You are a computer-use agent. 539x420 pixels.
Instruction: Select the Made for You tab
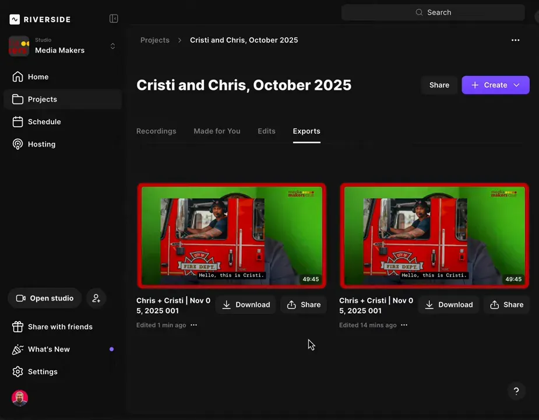(x=216, y=131)
